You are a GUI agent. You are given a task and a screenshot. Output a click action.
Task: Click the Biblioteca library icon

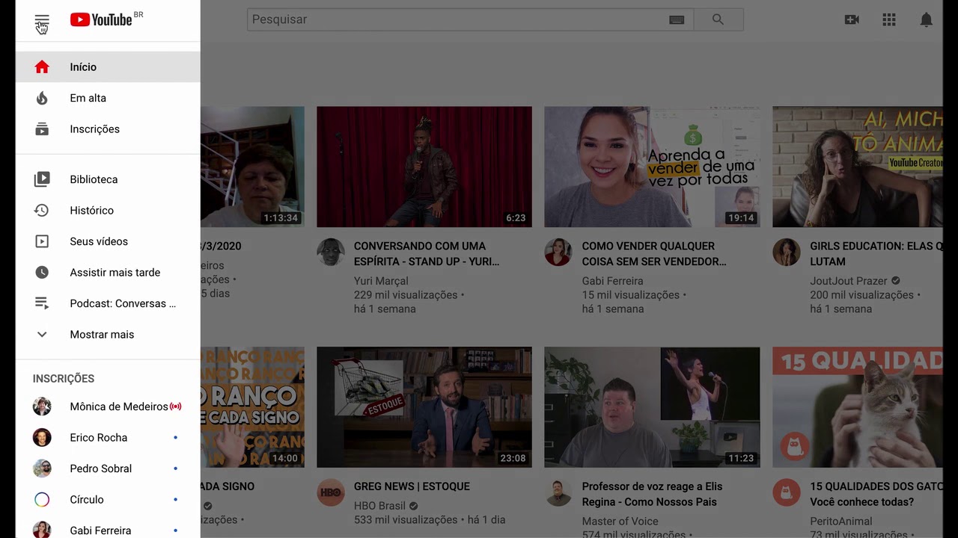point(42,179)
